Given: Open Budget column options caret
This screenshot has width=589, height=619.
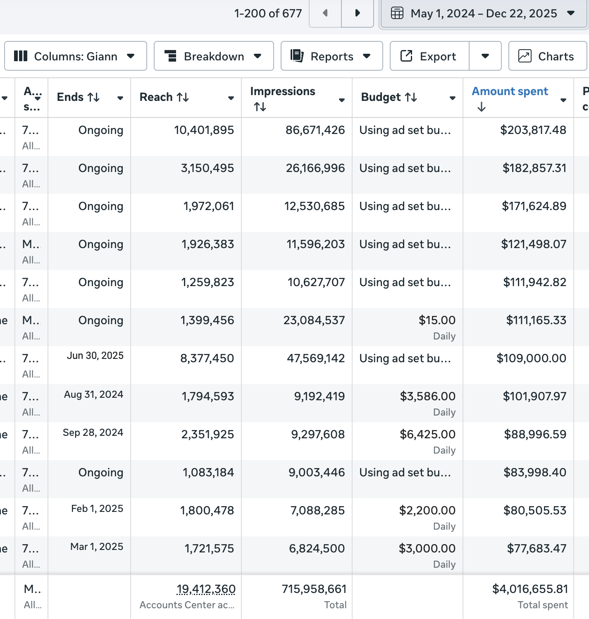Looking at the screenshot, I should [x=453, y=98].
